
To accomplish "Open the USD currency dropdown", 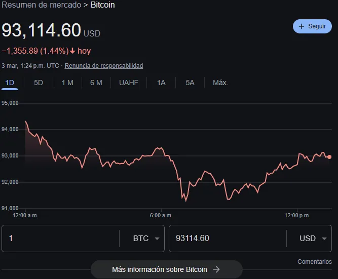I will pyautogui.click(x=313, y=238).
